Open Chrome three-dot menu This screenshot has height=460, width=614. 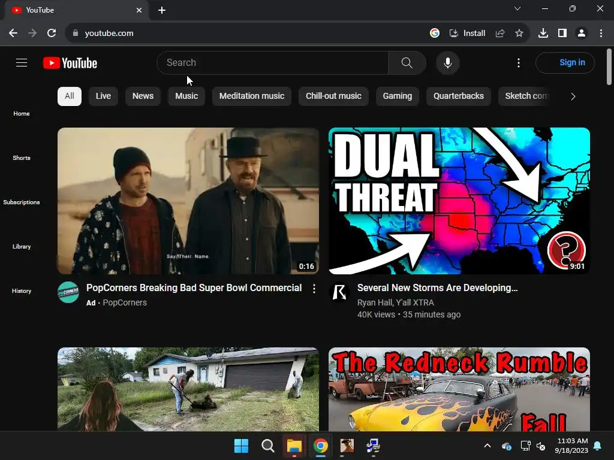coord(601,34)
